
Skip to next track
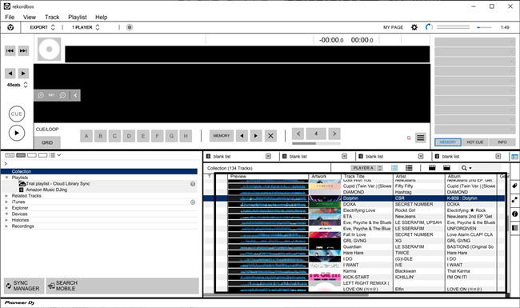point(23,50)
